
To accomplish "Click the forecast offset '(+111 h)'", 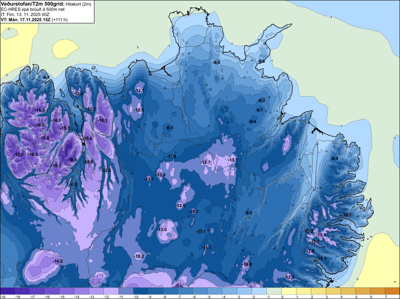I will coord(60,20).
